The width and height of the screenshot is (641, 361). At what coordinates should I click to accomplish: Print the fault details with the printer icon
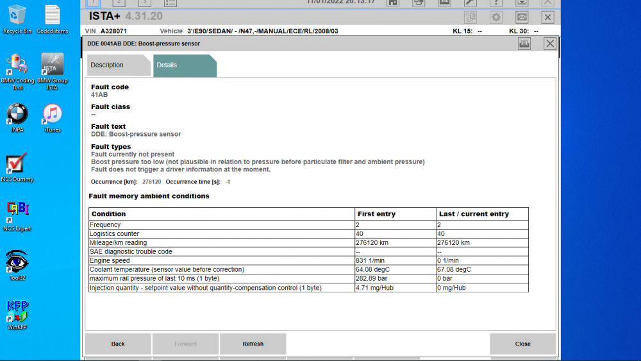click(524, 44)
